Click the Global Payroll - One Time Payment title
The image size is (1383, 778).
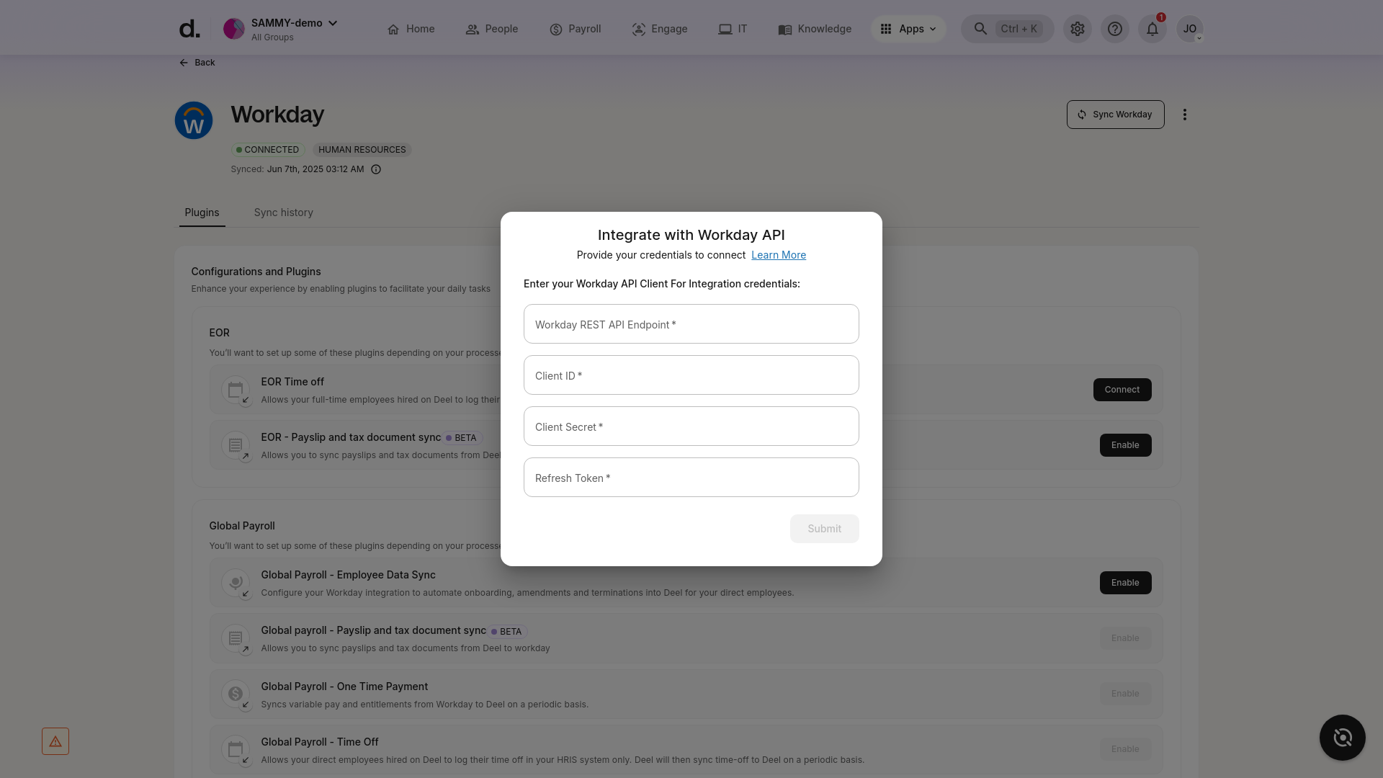coord(344,687)
